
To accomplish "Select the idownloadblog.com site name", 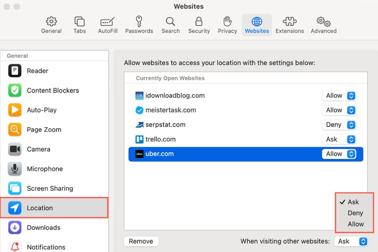I will coord(175,96).
